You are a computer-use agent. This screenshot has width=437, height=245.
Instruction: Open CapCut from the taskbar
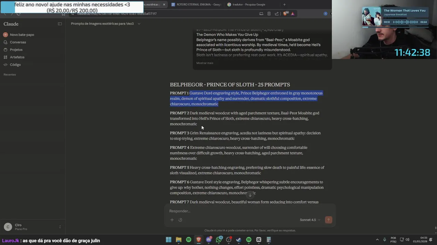(x=259, y=240)
